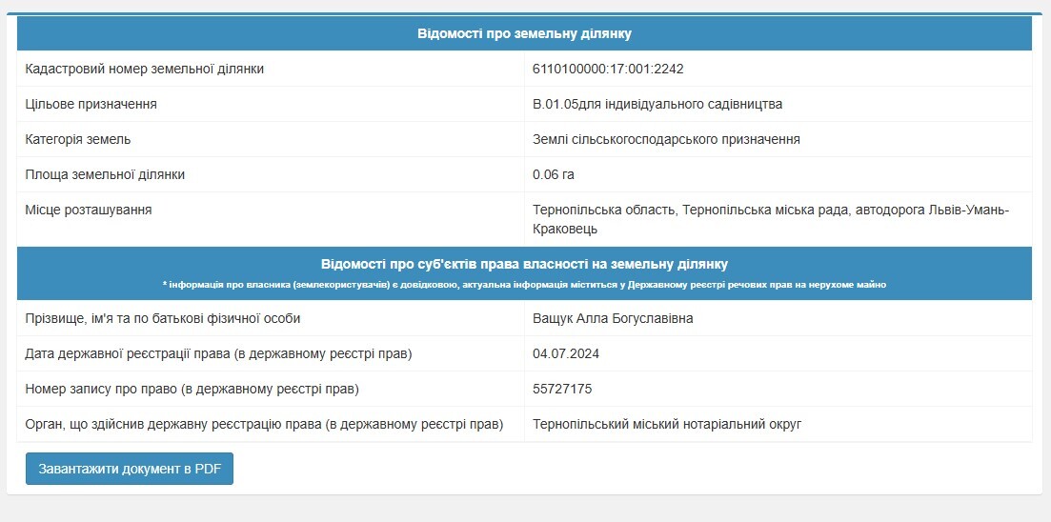
Task: Select the В.01.05 для індивідуального садівництва value
Action: (x=657, y=104)
